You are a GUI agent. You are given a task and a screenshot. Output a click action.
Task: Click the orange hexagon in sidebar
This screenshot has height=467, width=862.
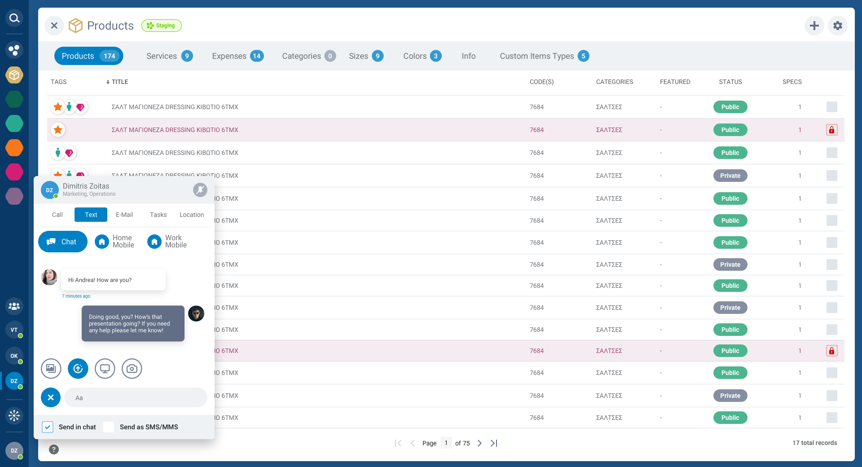tap(14, 148)
